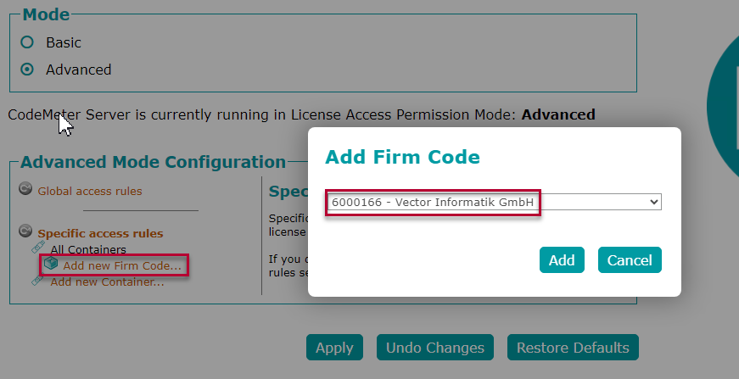Image resolution: width=739 pixels, height=379 pixels.
Task: Click the CodeMeter icon beside Global access rules
Action: click(x=25, y=189)
